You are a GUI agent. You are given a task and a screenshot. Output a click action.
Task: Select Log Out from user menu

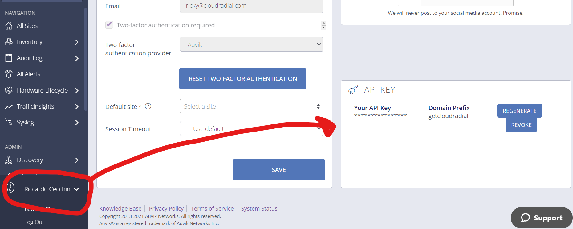[34, 222]
